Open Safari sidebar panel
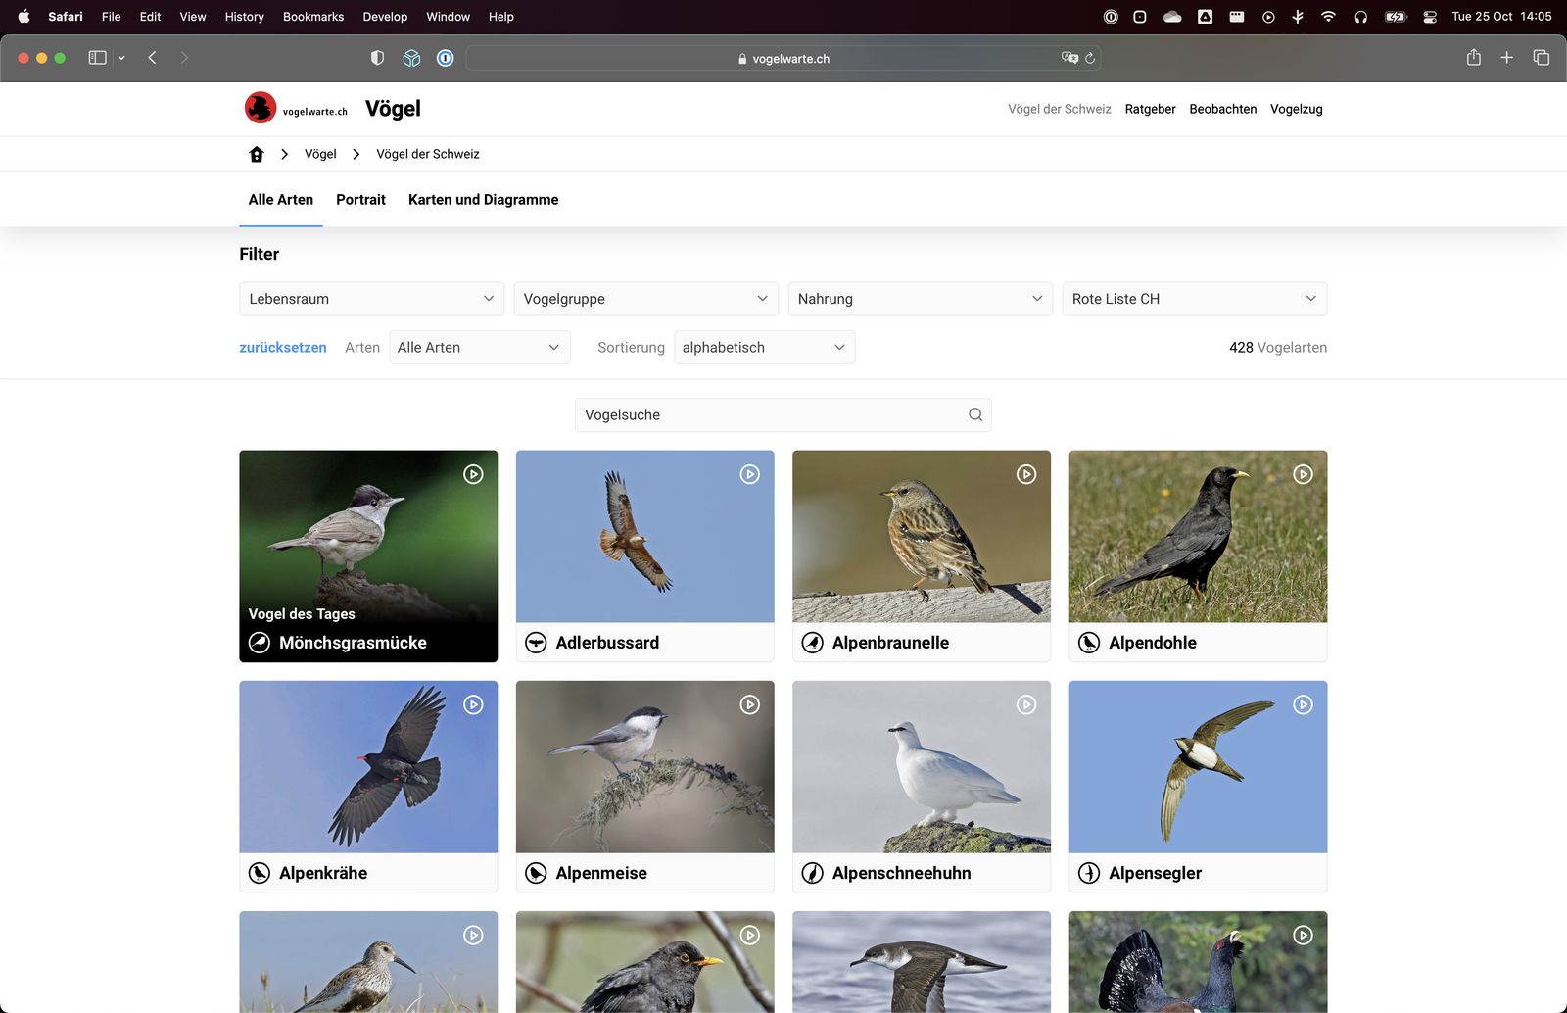 coord(97,58)
